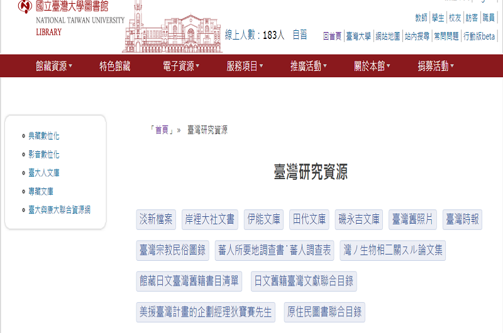The width and height of the screenshot is (503, 333).
Task: Open 臺大與康大聯合資源網 sidebar link
Action: coord(59,210)
